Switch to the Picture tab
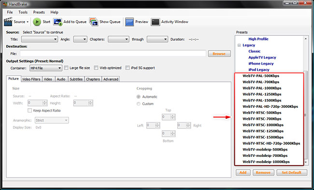 coord(14,79)
